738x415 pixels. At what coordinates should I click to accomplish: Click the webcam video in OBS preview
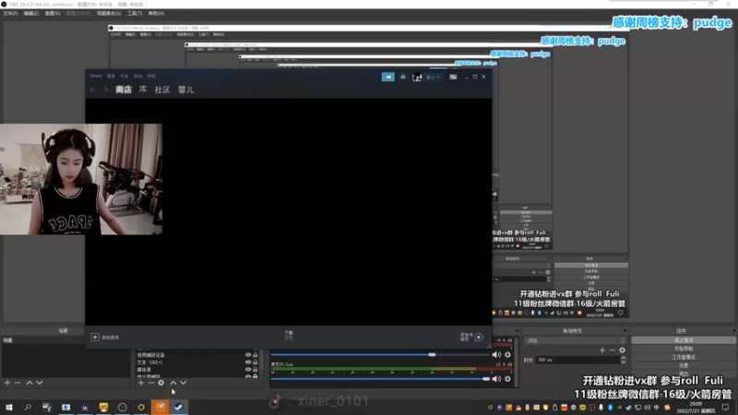[81, 179]
